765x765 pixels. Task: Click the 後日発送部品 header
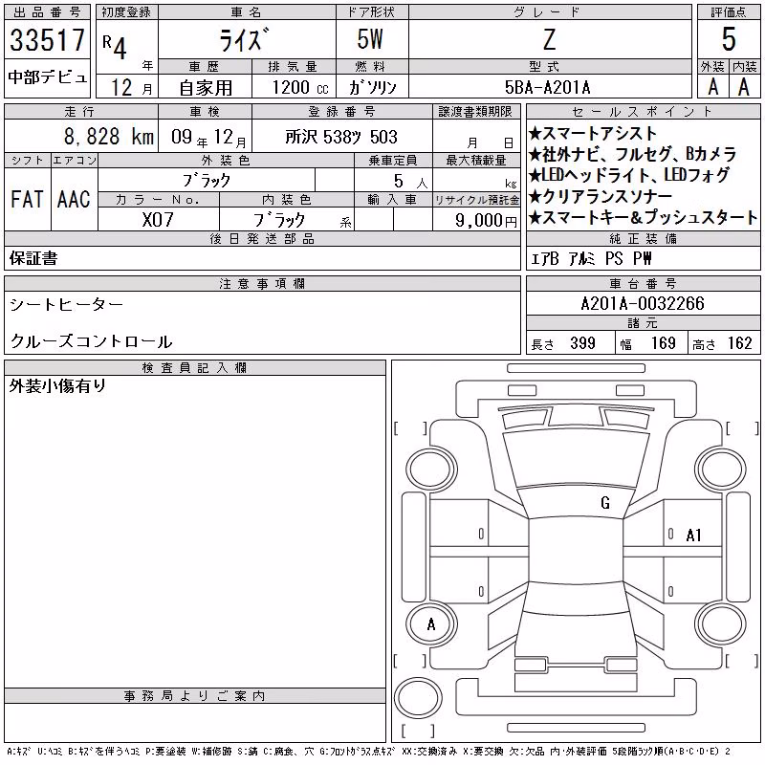(x=262, y=238)
